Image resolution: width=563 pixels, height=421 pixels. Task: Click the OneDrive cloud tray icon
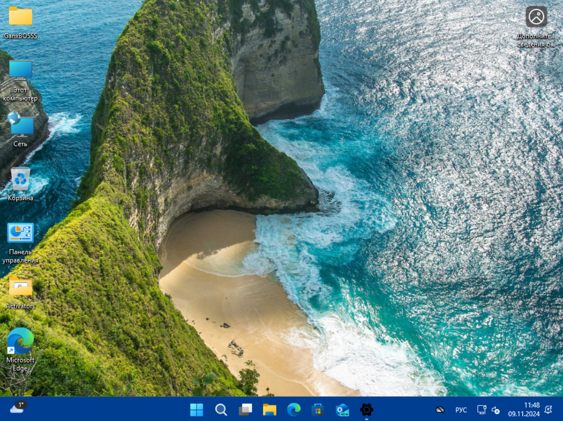(x=440, y=410)
